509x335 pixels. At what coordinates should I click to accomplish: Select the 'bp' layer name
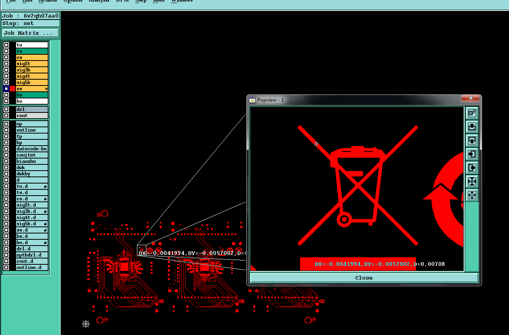point(32,143)
